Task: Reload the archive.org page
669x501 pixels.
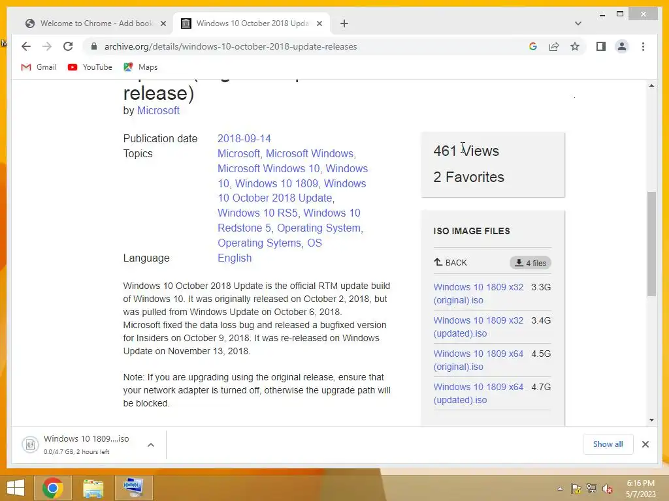Action: coord(68,46)
